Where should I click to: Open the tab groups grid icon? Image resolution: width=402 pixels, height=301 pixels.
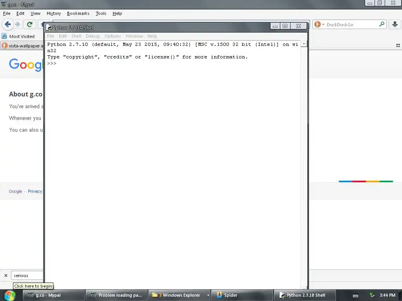point(398,45)
